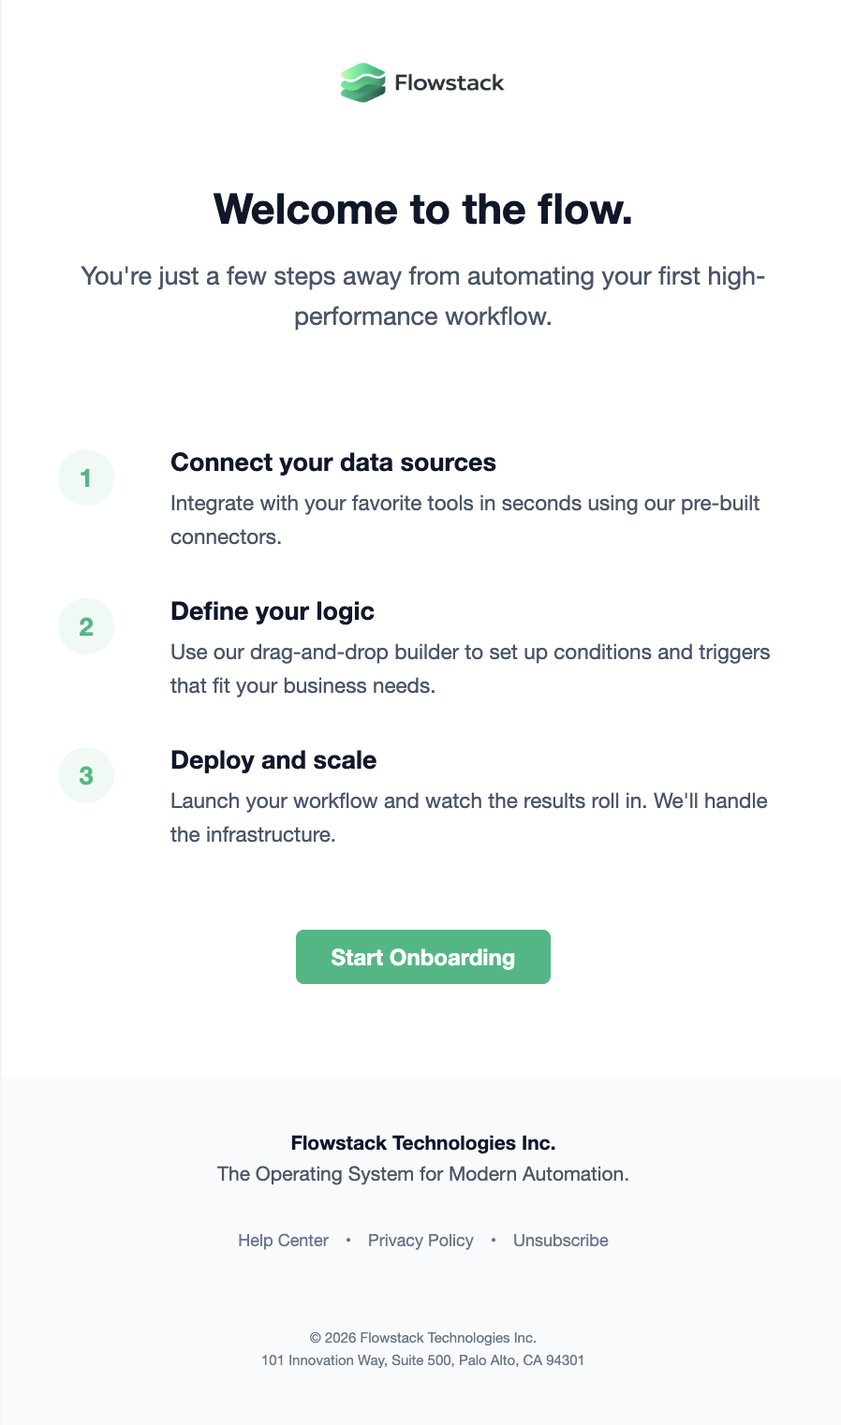Click the Unsubscribe link
The width and height of the screenshot is (841, 1425).
(x=561, y=1241)
